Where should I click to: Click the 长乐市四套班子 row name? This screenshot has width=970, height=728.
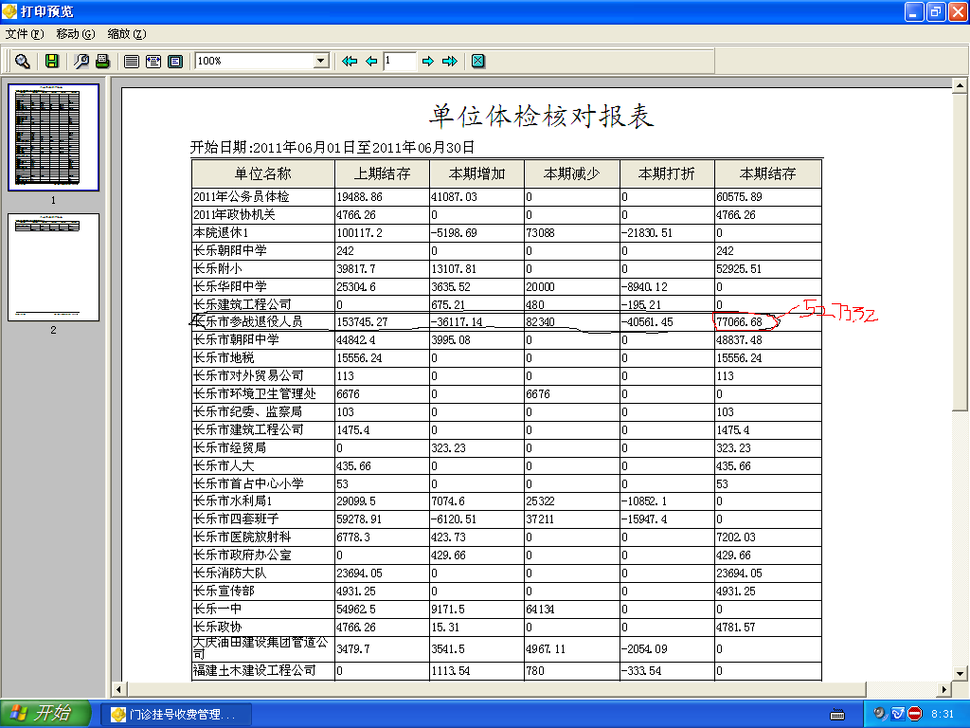tap(236, 519)
